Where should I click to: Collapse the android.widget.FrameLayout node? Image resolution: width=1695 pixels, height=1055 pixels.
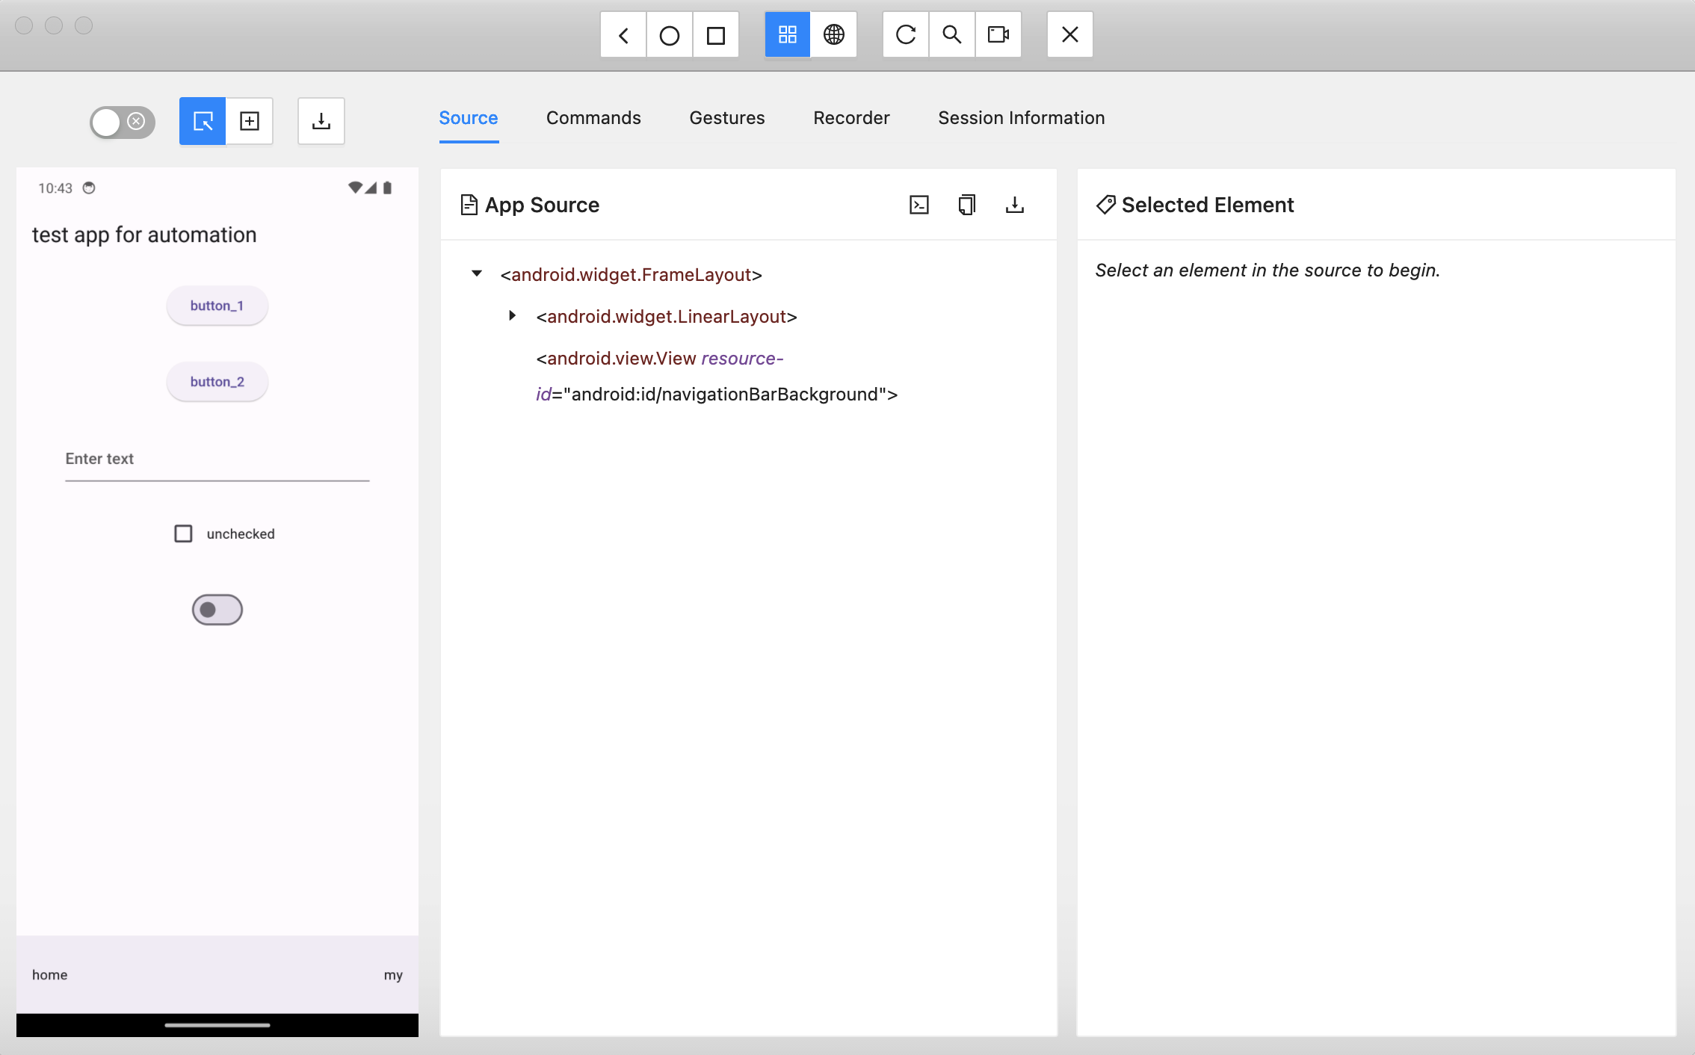pos(477,273)
